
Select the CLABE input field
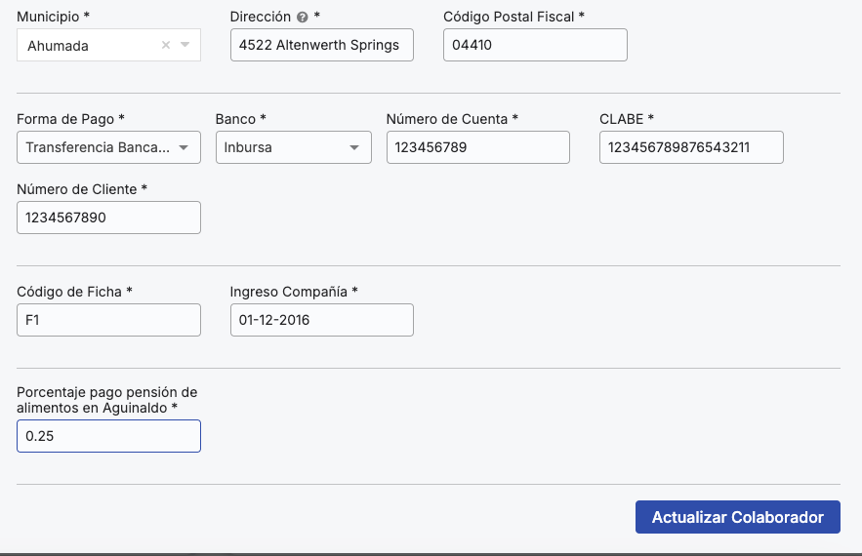(x=690, y=147)
